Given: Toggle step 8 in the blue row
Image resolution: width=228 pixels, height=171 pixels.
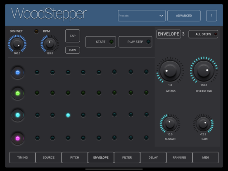Looking at the screenshot, I should pyautogui.click(x=146, y=72).
